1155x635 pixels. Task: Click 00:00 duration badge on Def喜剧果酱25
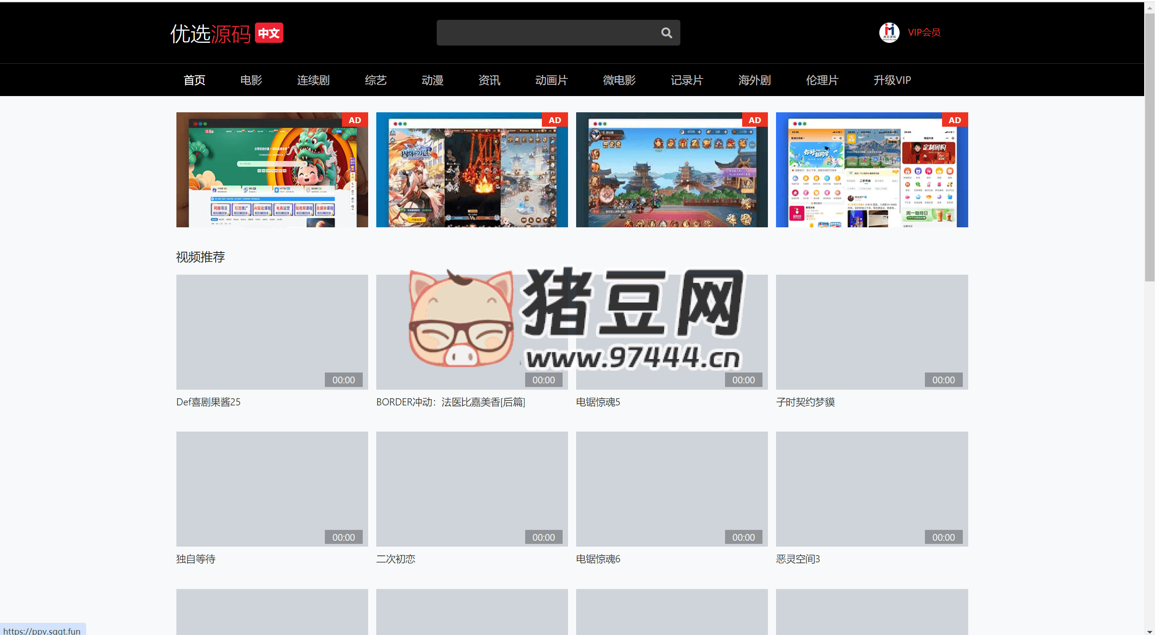(x=343, y=380)
